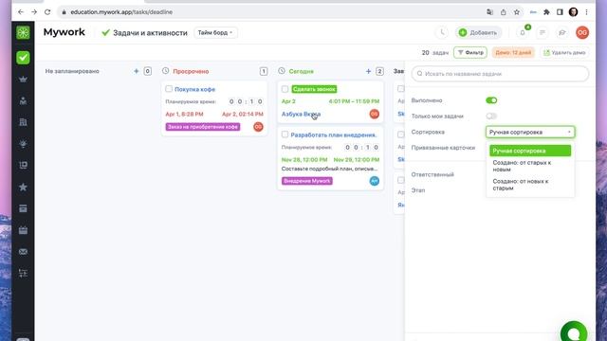Open the OG user avatar in header
This screenshot has height=341, width=607.
pos(581,32)
